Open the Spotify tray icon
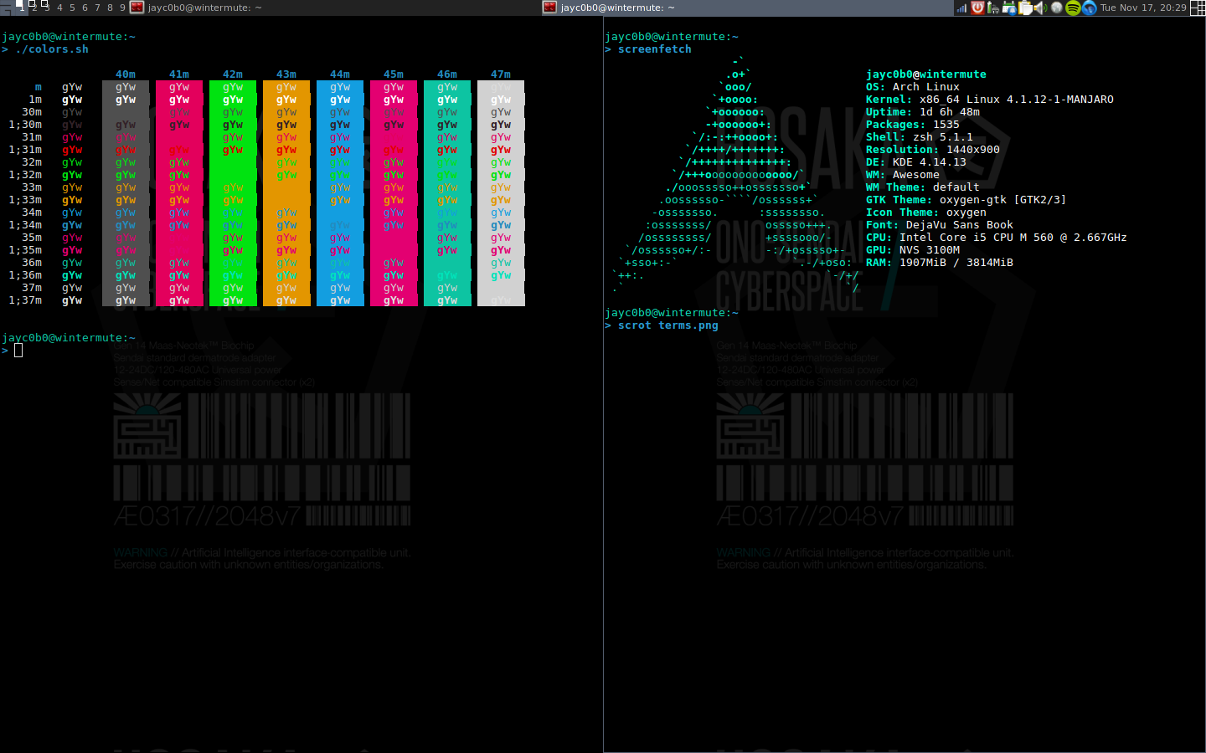The image size is (1206, 753). (1073, 8)
